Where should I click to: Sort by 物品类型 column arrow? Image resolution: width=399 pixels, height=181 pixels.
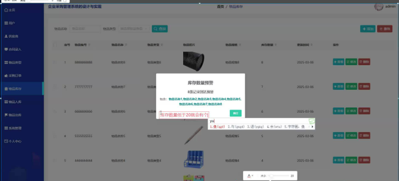(162, 45)
